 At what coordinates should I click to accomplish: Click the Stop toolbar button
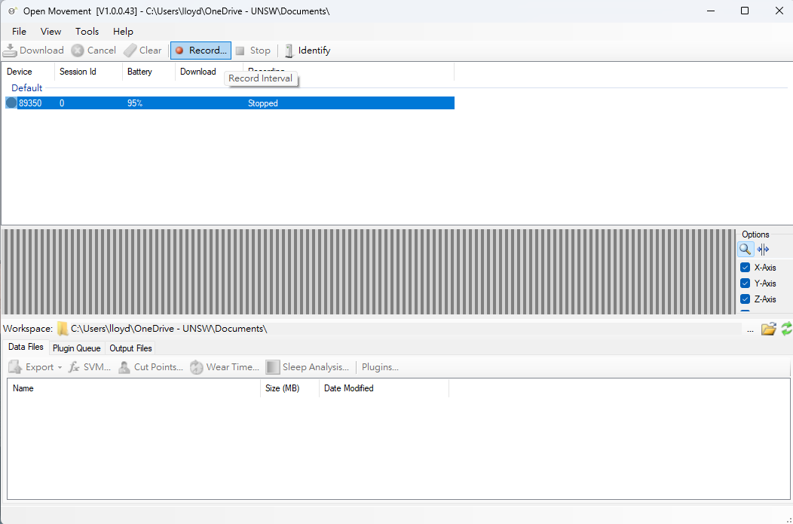point(253,50)
